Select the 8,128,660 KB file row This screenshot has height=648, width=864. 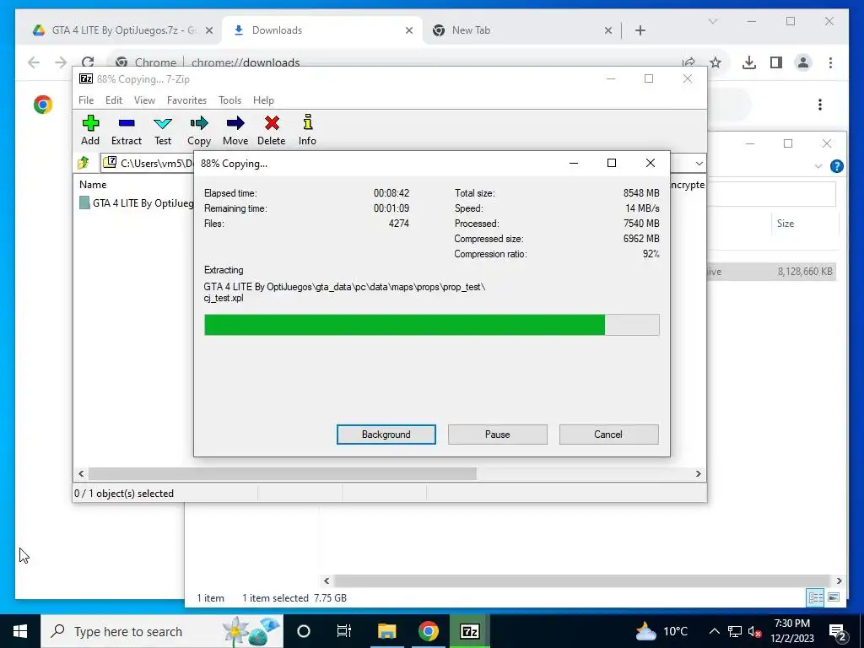tap(771, 271)
